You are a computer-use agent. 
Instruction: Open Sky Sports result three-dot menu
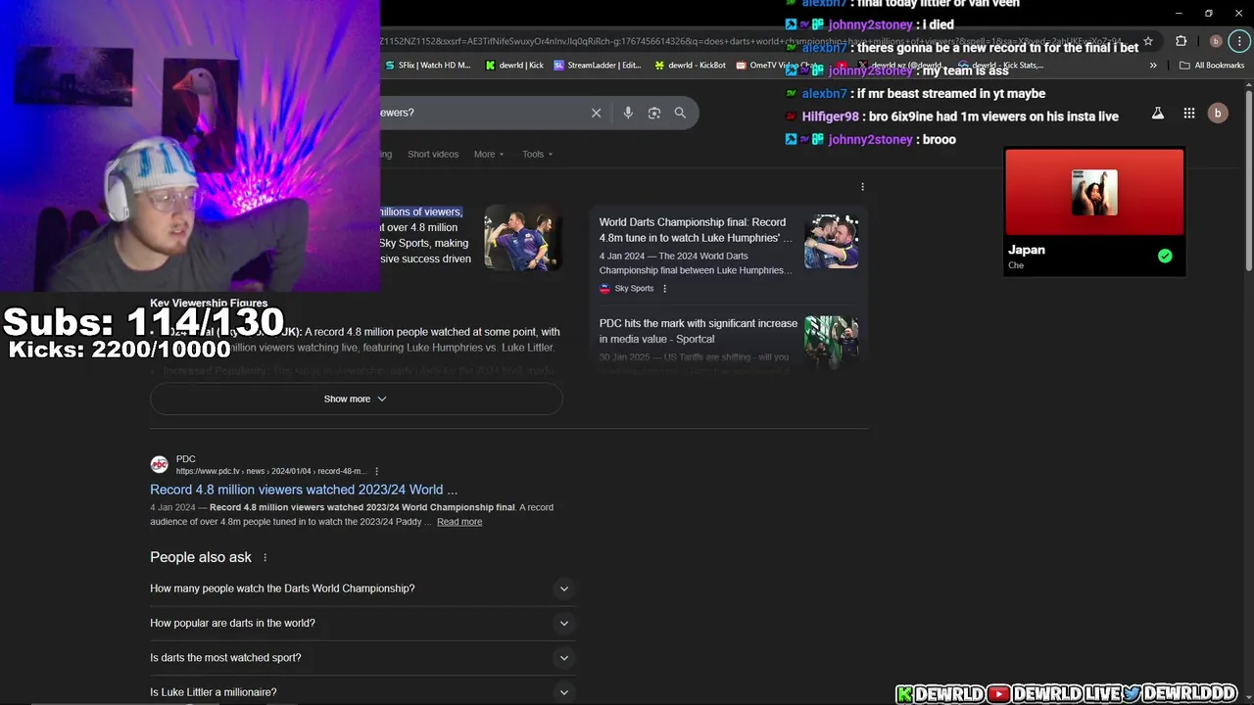(664, 289)
